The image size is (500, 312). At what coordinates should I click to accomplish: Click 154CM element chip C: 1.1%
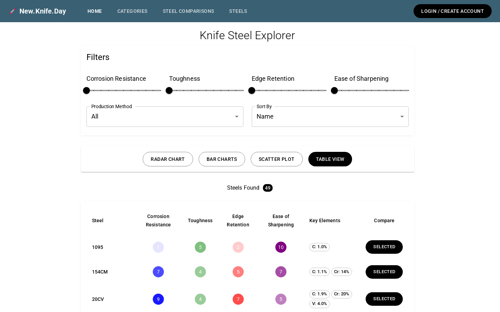click(x=319, y=272)
